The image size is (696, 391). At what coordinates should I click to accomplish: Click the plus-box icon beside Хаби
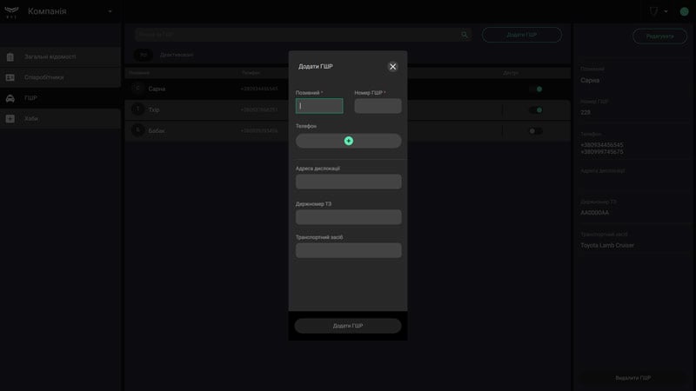tap(10, 119)
